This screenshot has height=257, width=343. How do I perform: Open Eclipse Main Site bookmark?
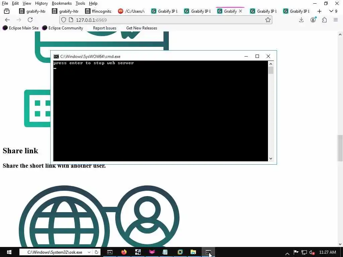coord(20,28)
